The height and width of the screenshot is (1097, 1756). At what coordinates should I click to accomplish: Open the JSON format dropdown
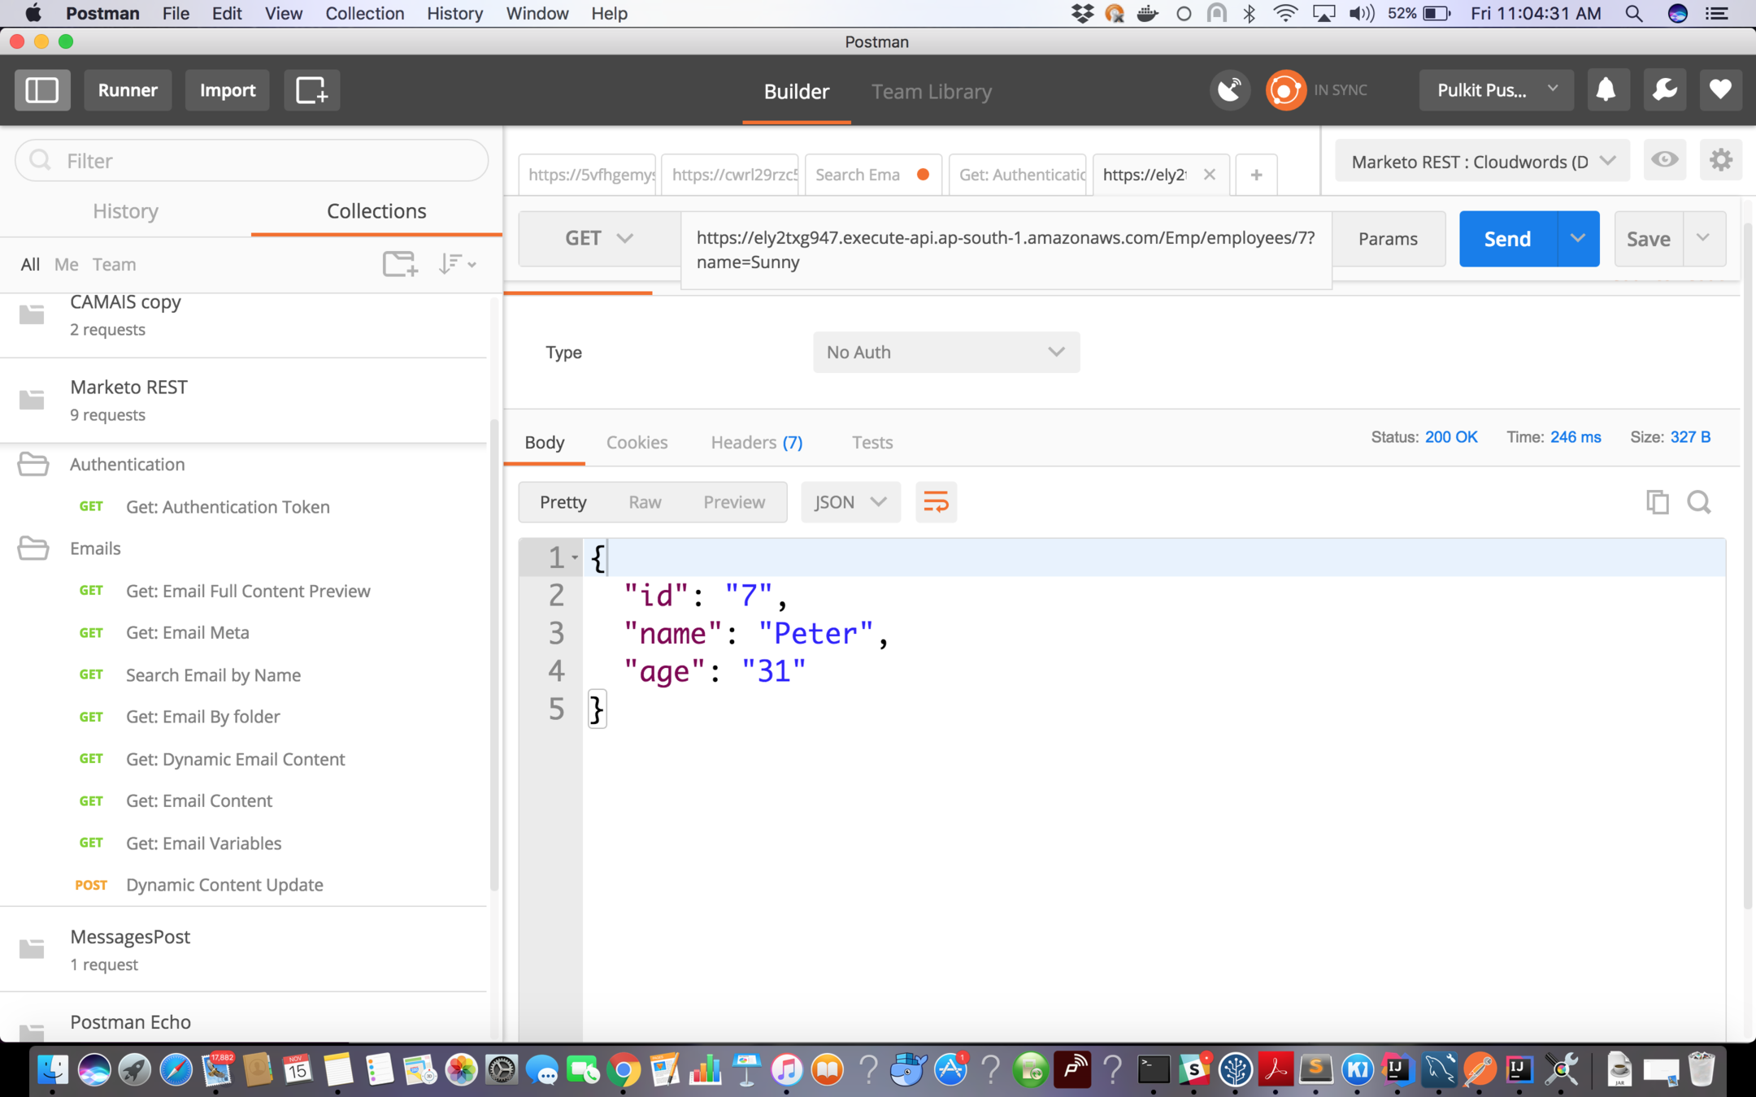pos(850,502)
